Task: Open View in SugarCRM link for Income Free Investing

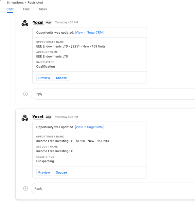Action: (x=89, y=127)
